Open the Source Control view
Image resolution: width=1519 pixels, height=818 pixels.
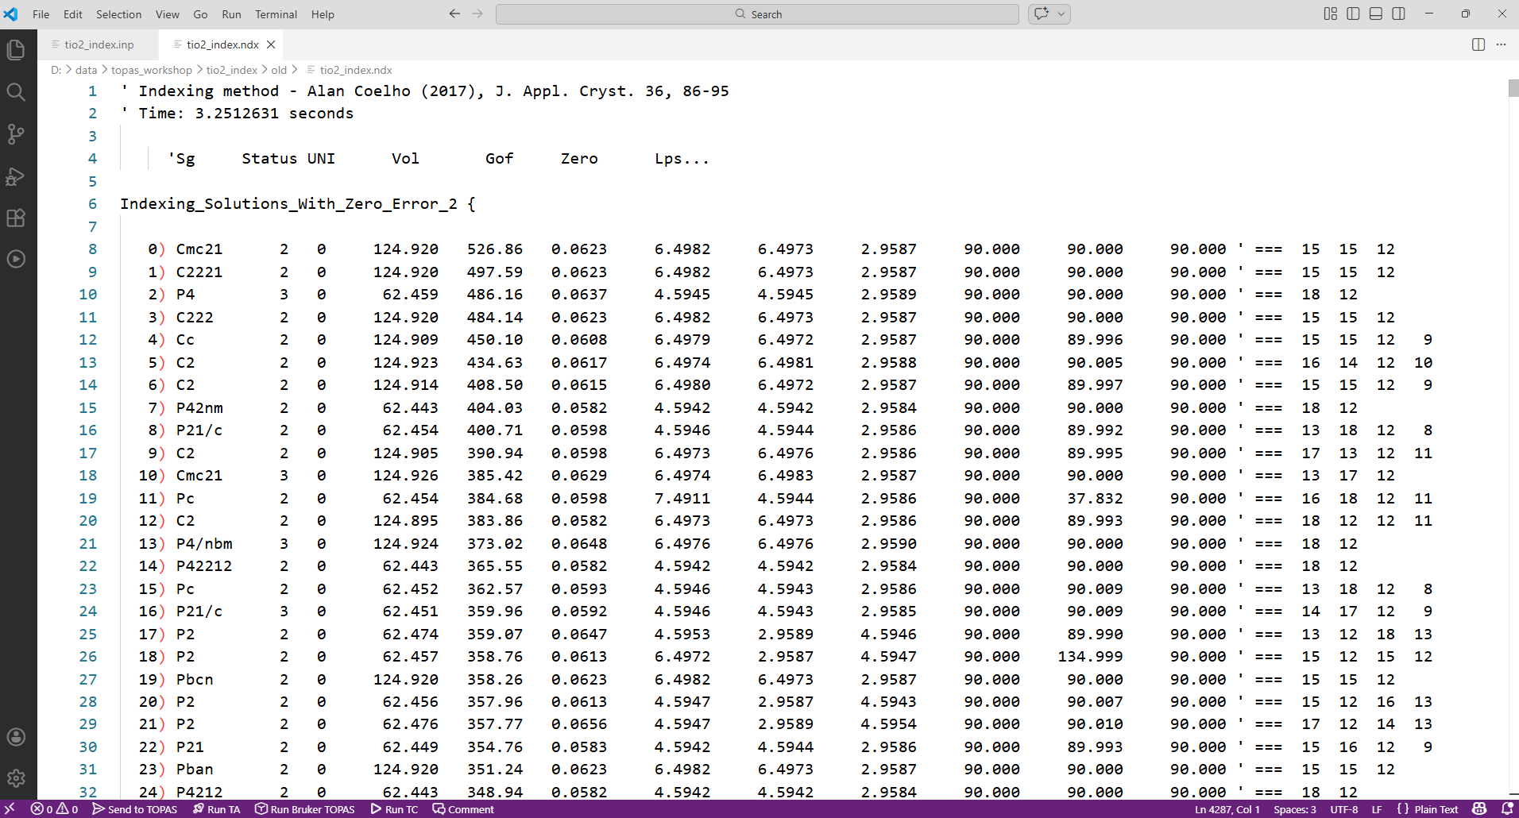click(x=16, y=134)
